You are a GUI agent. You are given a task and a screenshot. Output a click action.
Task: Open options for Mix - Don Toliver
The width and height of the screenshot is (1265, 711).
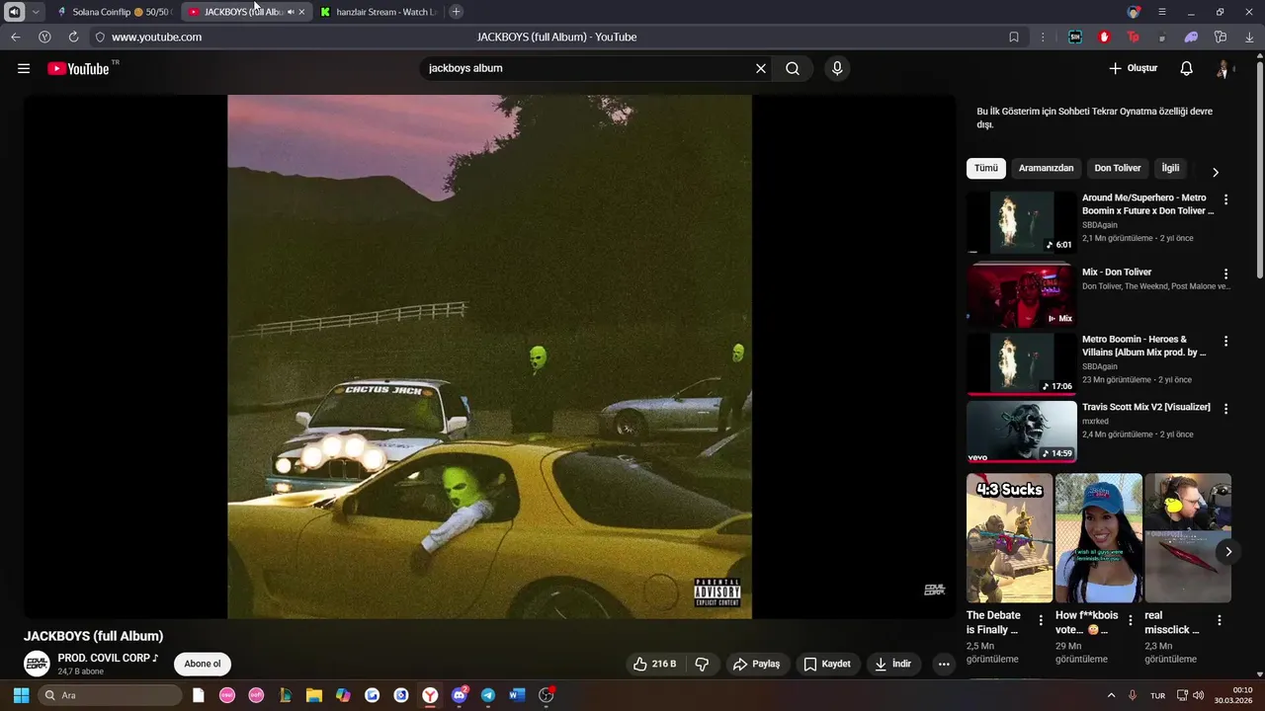[x=1225, y=274]
